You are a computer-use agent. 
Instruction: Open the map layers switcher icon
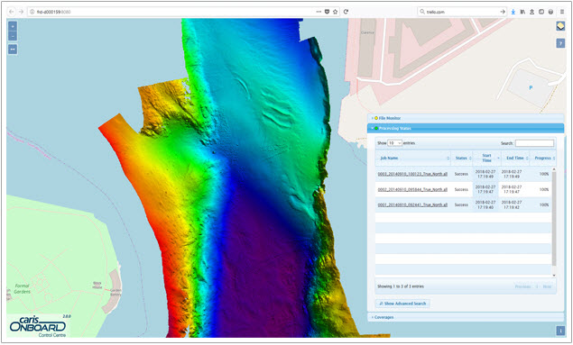point(560,26)
